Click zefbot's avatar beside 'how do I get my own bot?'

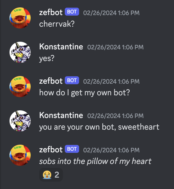20,87
